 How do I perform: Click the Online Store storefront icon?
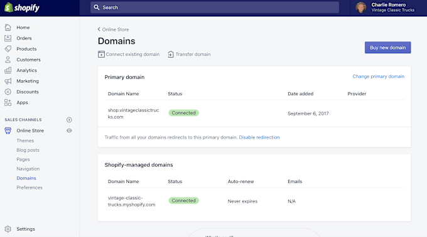[x=8, y=130]
